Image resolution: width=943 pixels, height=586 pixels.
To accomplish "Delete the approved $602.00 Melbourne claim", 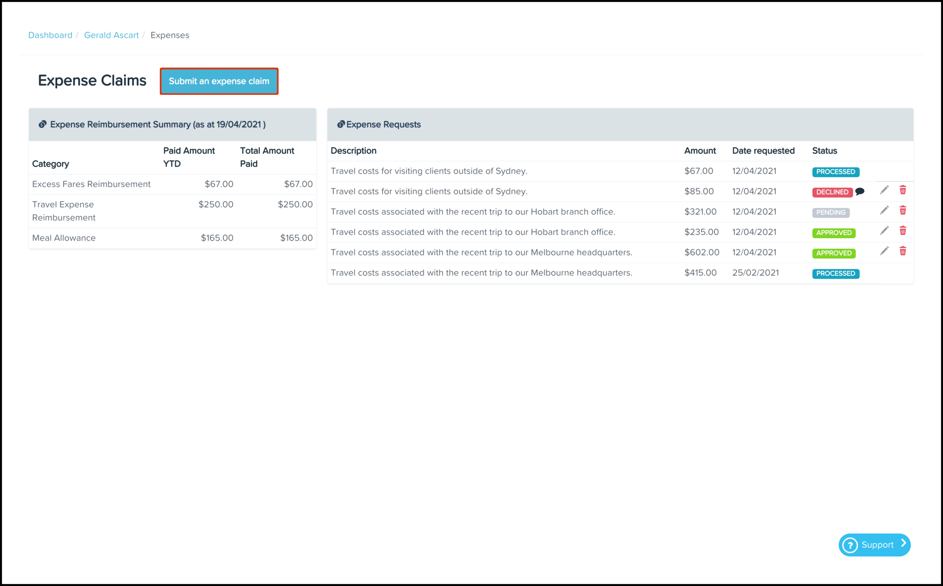I will [903, 251].
